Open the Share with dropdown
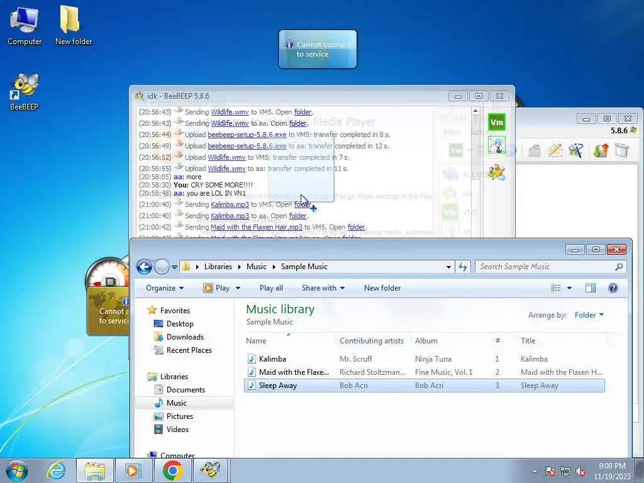The width and height of the screenshot is (644, 483). 323,288
